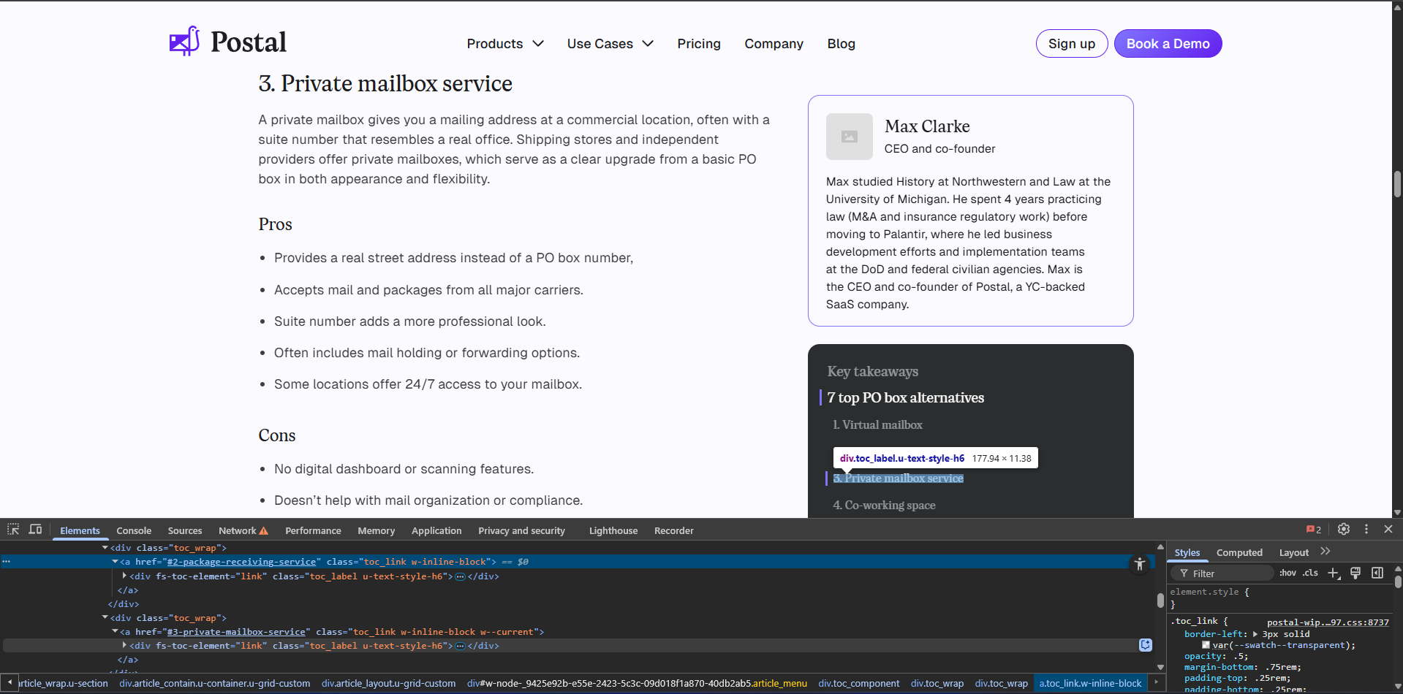The image size is (1403, 694).
Task: Expand the Products navigation dropdown
Action: (x=505, y=44)
